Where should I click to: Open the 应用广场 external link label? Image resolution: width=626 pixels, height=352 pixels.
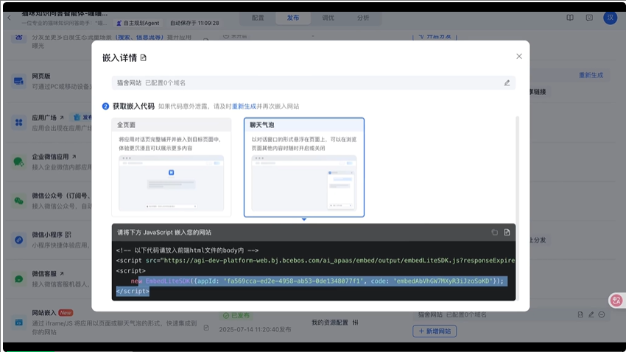click(x=48, y=118)
